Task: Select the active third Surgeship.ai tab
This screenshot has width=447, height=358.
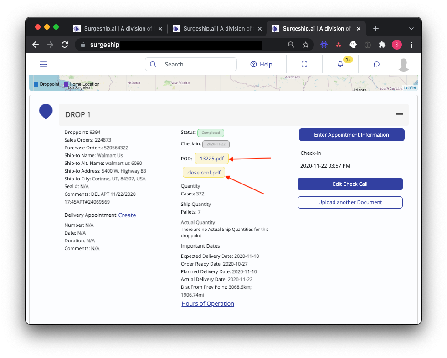Action: 316,29
